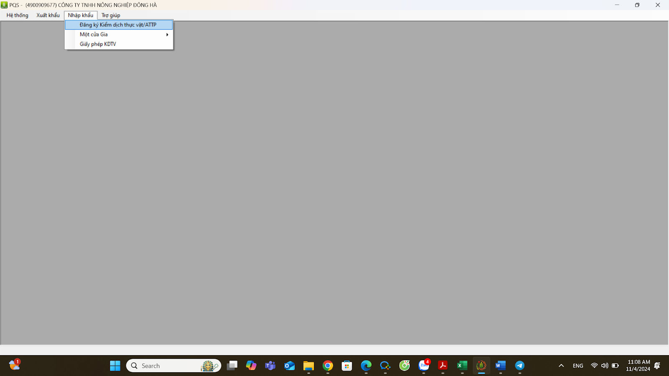Open Word from the taskbar

500,366
